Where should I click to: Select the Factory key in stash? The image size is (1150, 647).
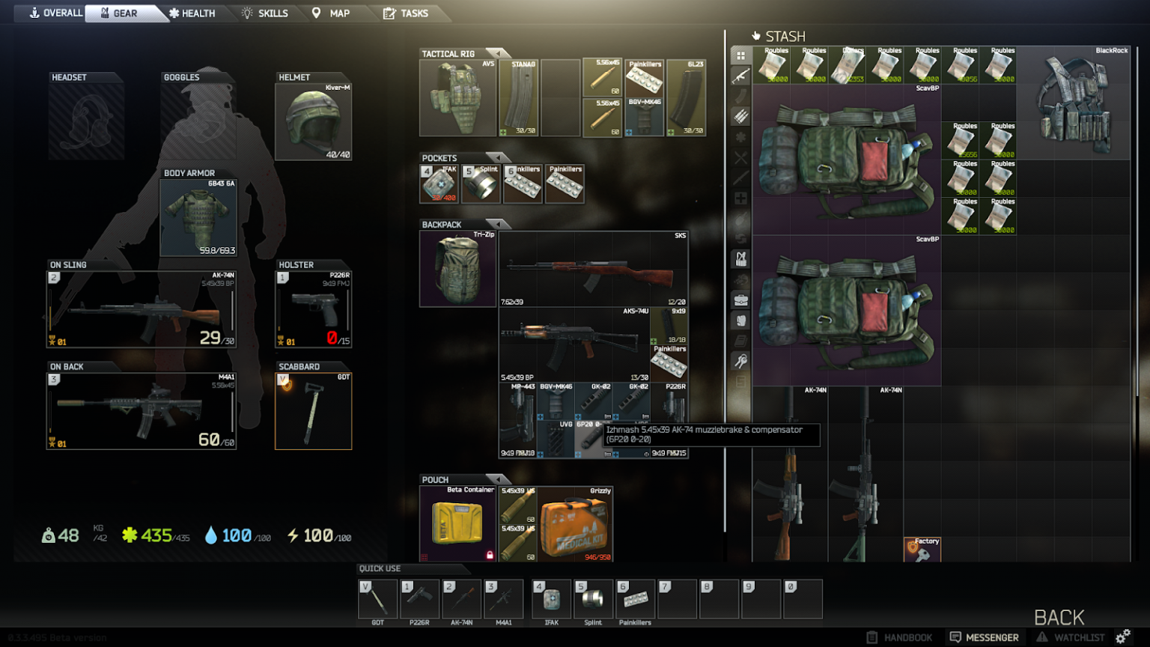[x=922, y=549]
